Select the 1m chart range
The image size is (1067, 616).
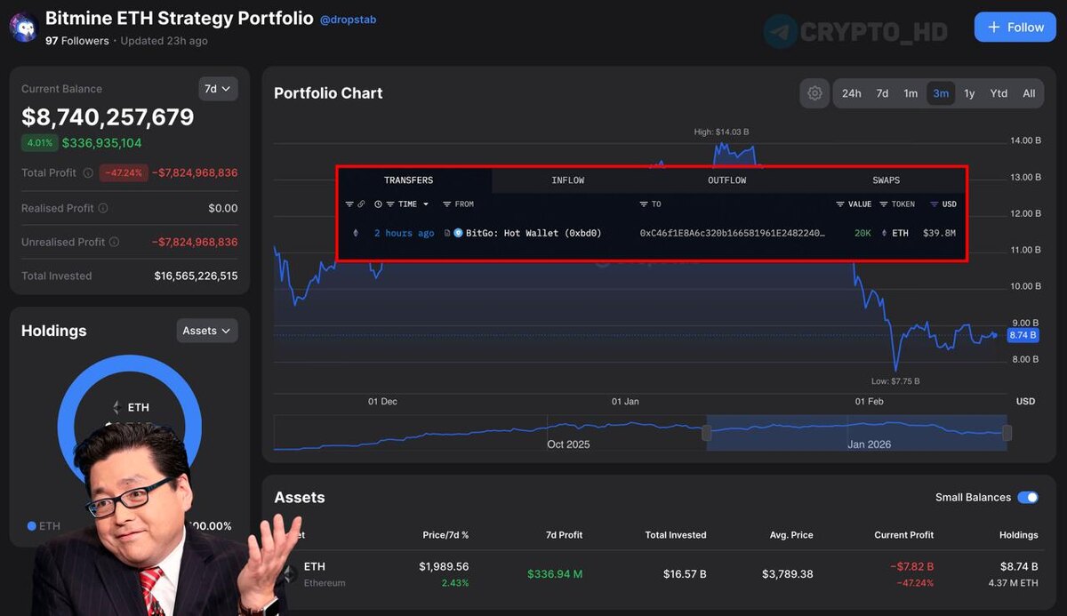point(911,93)
